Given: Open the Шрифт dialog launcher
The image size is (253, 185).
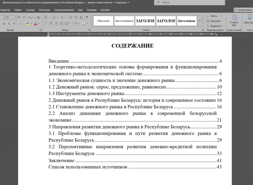Looking at the screenshot, I should [x=41, y=30].
